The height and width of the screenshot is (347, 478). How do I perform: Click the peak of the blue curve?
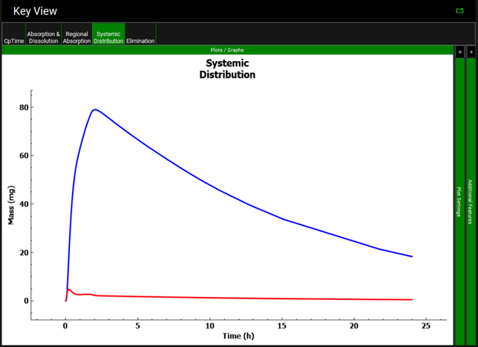(94, 110)
